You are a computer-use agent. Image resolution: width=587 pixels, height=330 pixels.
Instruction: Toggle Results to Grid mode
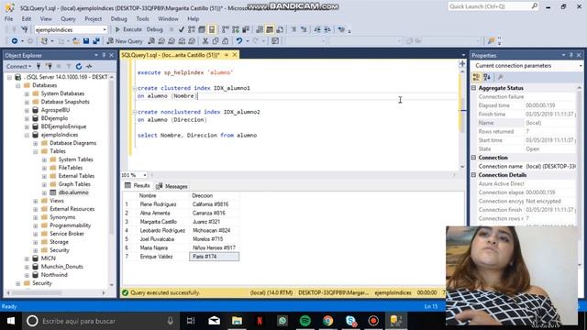(270, 29)
